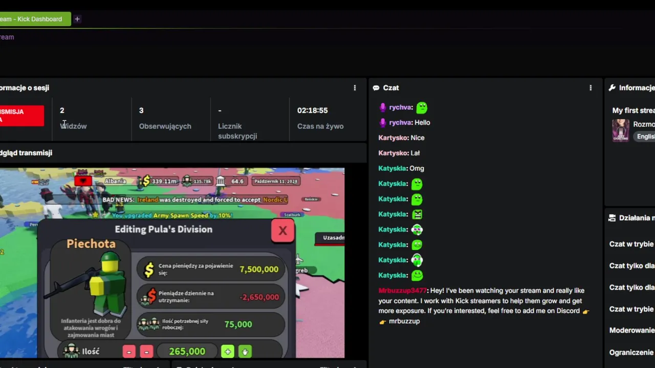Click the Ograniczenie action row
Screen dimensions: 655x368
click(x=632, y=352)
